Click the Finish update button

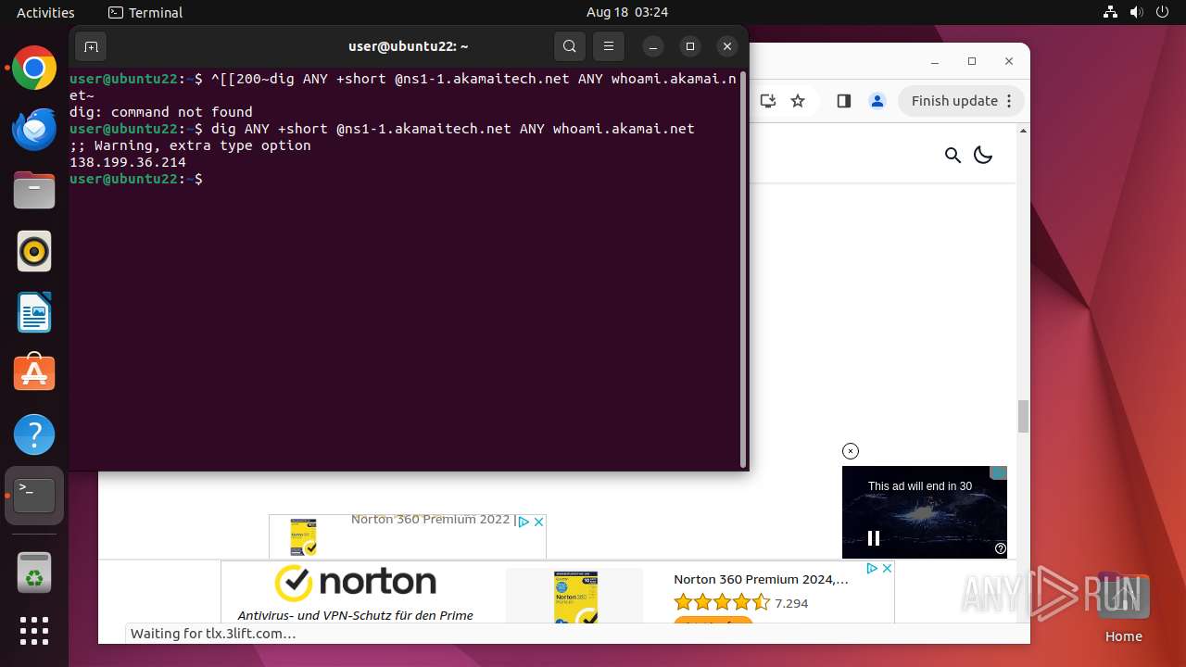click(x=962, y=101)
